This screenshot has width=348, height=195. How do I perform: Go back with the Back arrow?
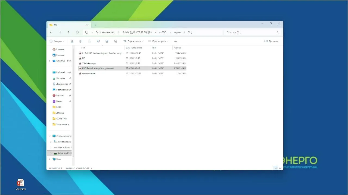pos(51,32)
